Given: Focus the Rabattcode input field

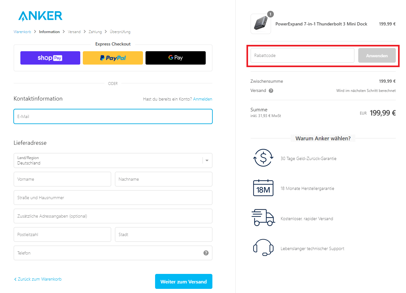Looking at the screenshot, I should (303, 55).
